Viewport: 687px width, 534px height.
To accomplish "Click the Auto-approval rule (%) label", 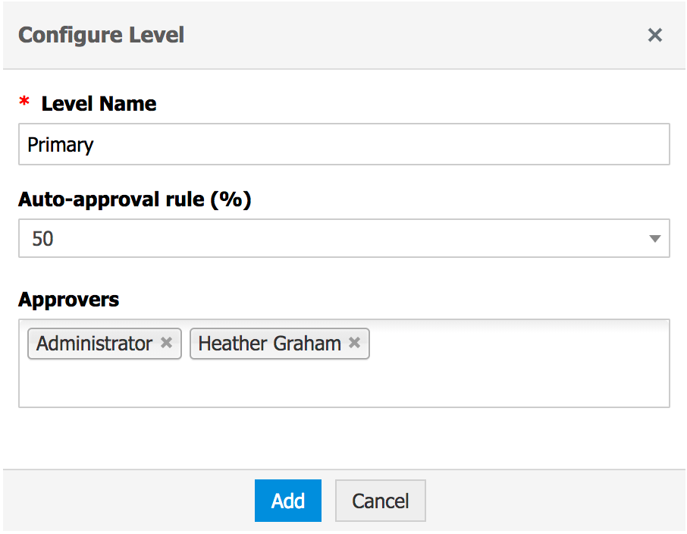I will (x=134, y=199).
